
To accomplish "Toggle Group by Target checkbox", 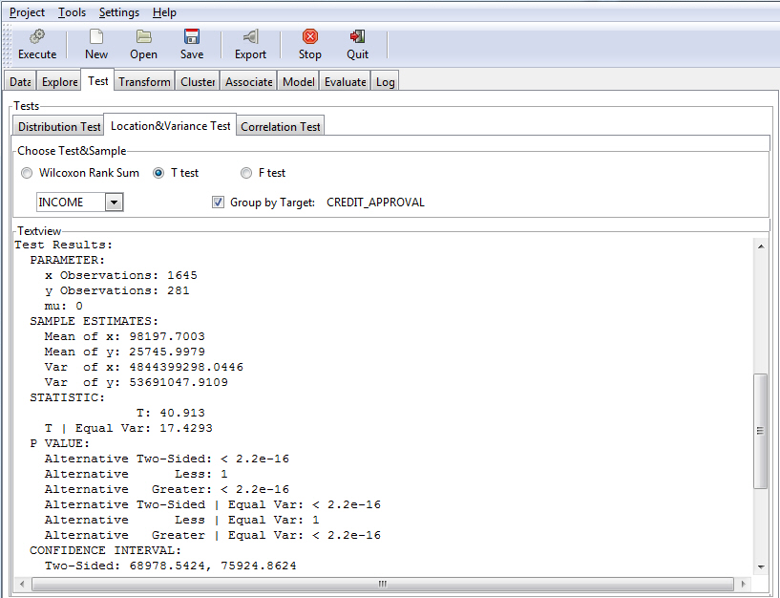I will click(x=218, y=203).
